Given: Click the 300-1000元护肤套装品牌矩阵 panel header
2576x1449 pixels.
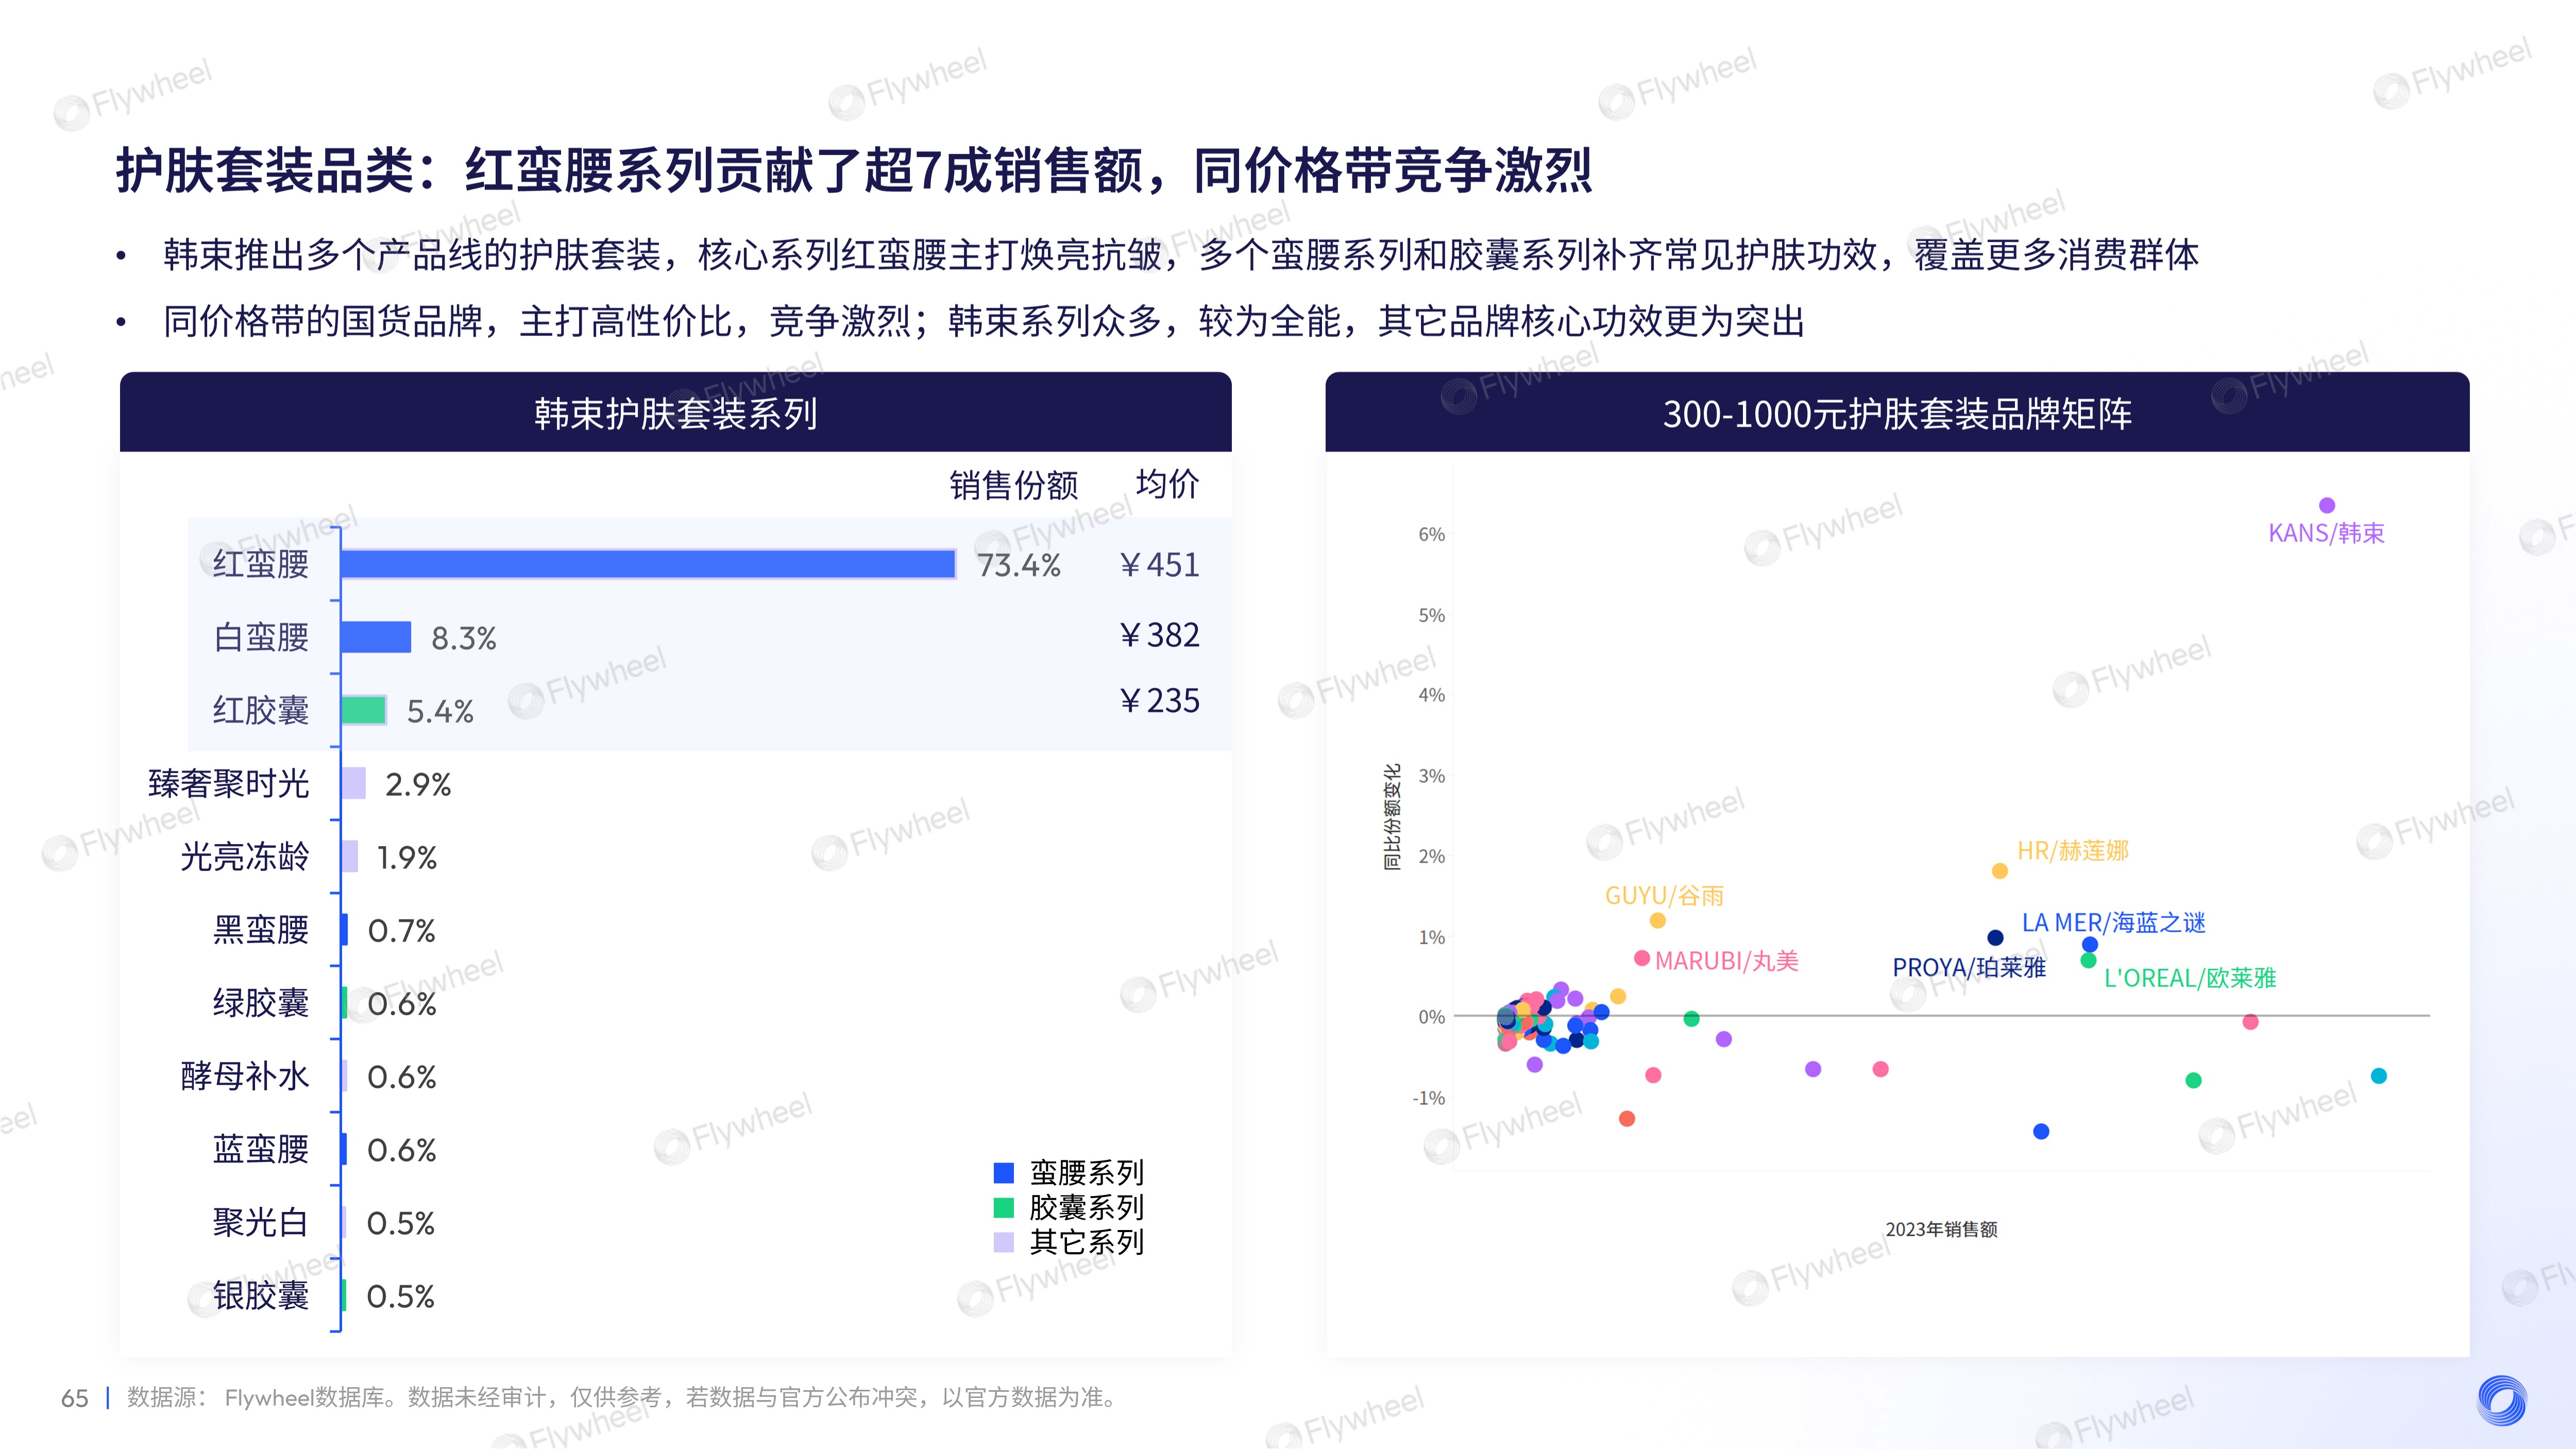Looking at the screenshot, I should point(1897,412).
